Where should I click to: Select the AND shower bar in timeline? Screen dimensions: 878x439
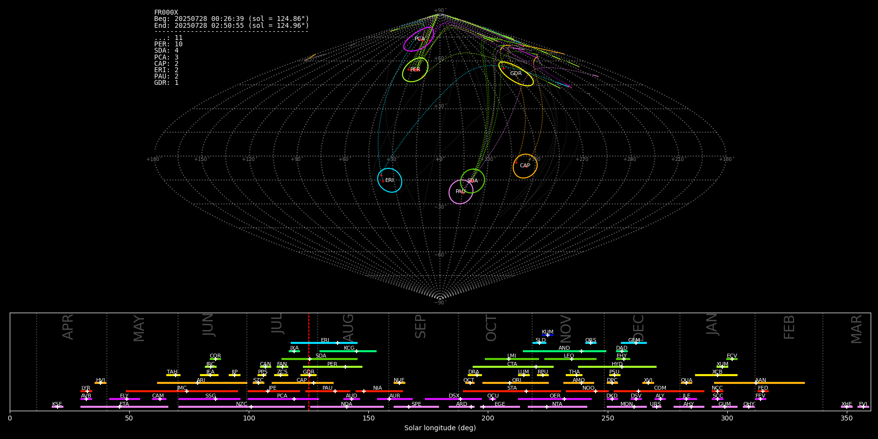coord(564,351)
